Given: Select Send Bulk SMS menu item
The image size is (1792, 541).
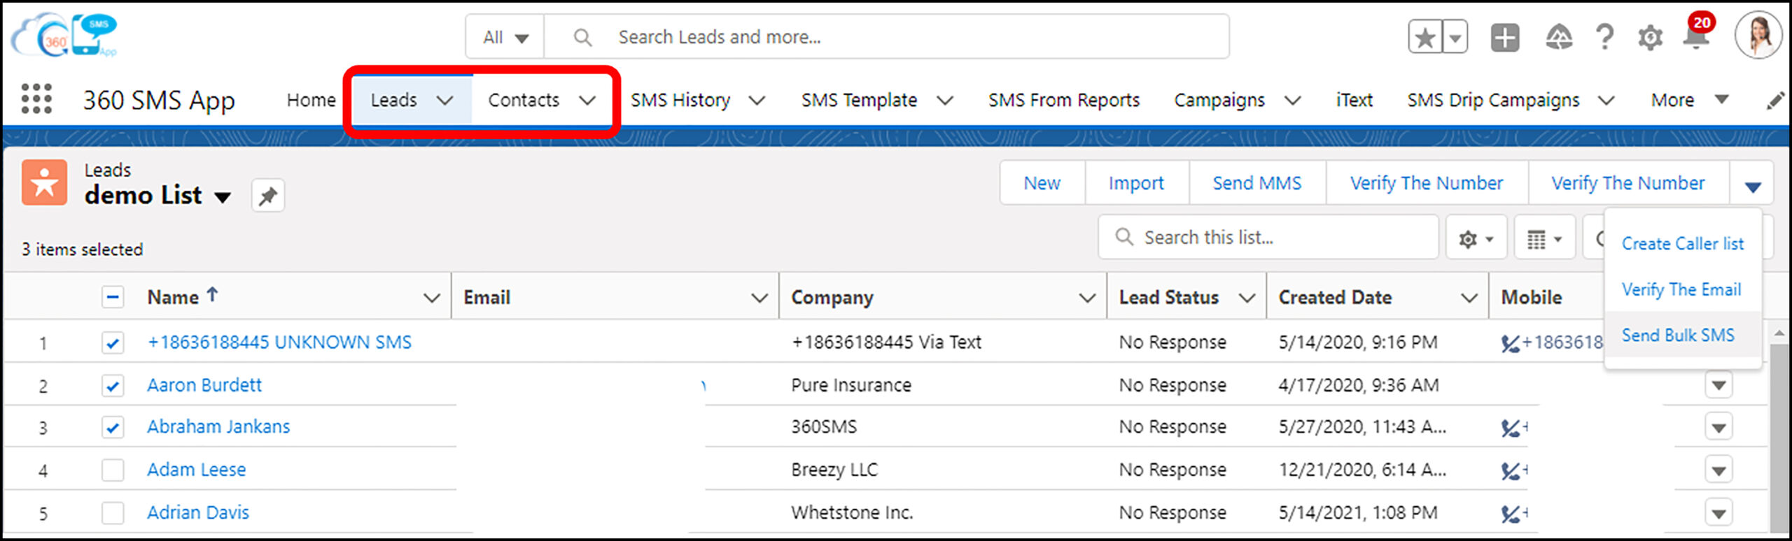Looking at the screenshot, I should [1683, 335].
